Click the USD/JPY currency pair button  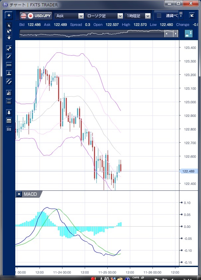36,16
